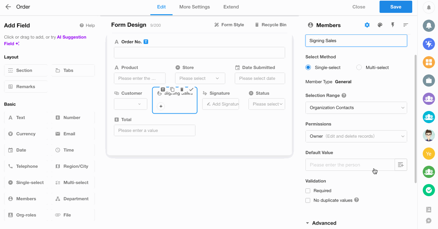The width and height of the screenshot is (438, 229).
Task: Open the lightning bolt automation icon
Action: 393,25
